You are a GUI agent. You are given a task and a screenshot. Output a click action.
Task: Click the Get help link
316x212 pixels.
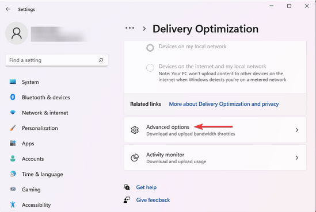tap(146, 187)
